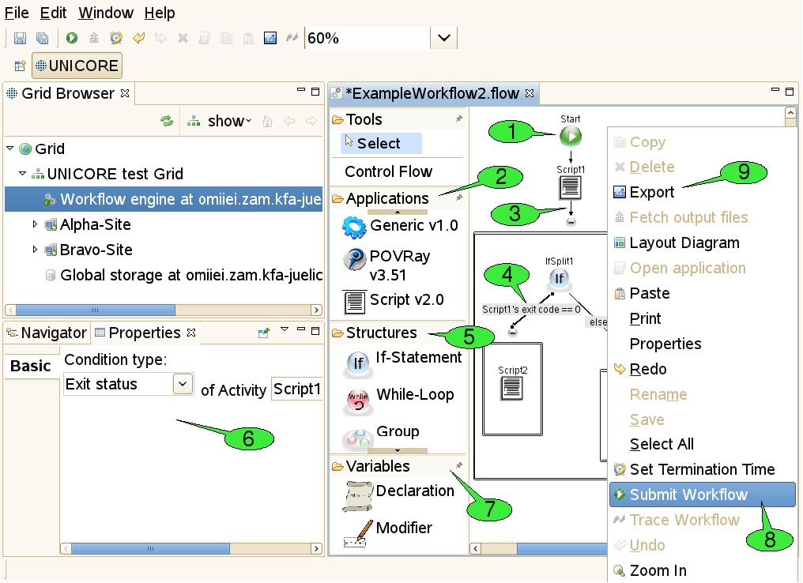Open the zoom level dropdown arrow
Image resolution: width=803 pixels, height=583 pixels.
(x=444, y=38)
